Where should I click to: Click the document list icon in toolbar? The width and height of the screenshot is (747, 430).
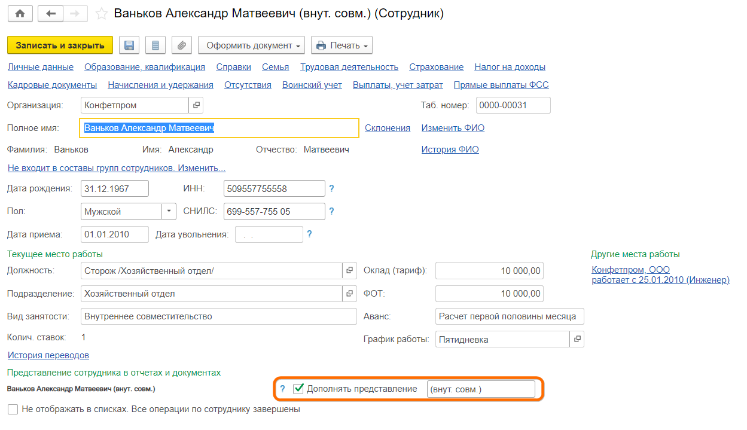pos(155,45)
